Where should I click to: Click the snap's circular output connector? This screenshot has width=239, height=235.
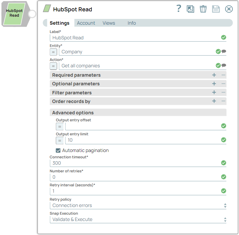pyautogui.click(x=32, y=14)
